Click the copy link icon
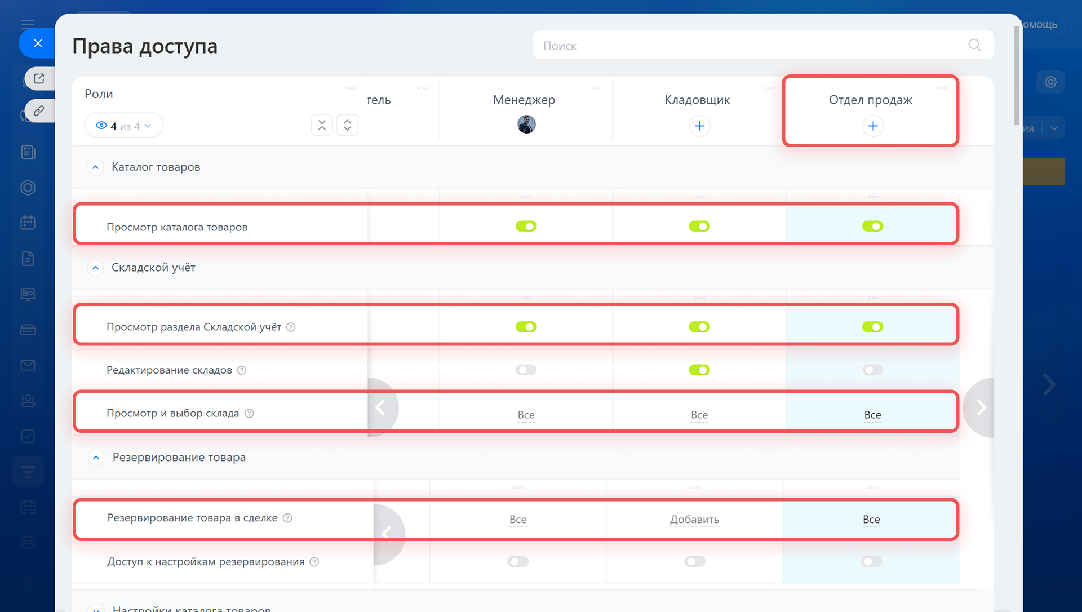The image size is (1082, 612). [39, 110]
